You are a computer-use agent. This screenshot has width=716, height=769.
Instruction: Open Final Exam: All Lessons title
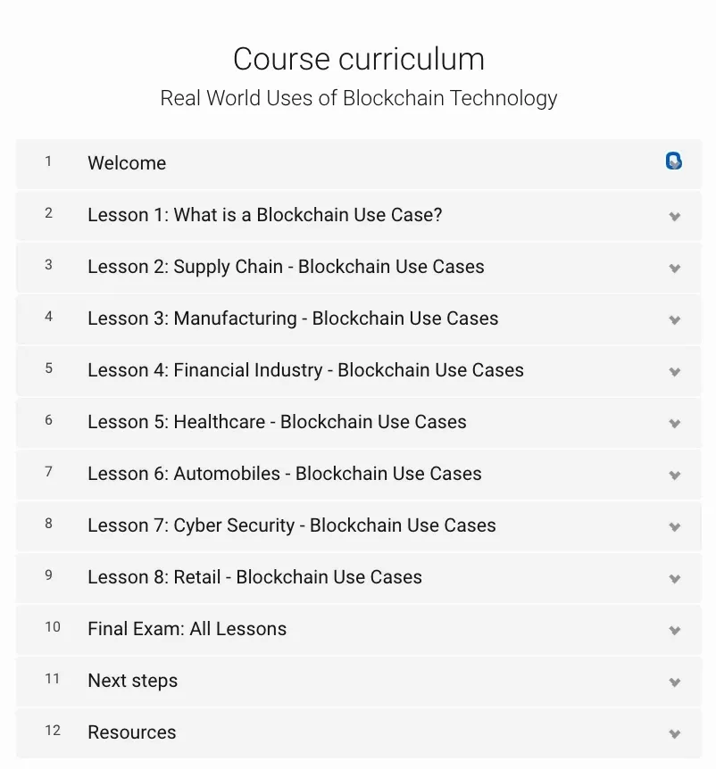coord(187,629)
